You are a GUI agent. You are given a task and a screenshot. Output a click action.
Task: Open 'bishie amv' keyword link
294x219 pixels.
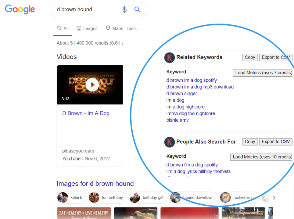(x=177, y=120)
